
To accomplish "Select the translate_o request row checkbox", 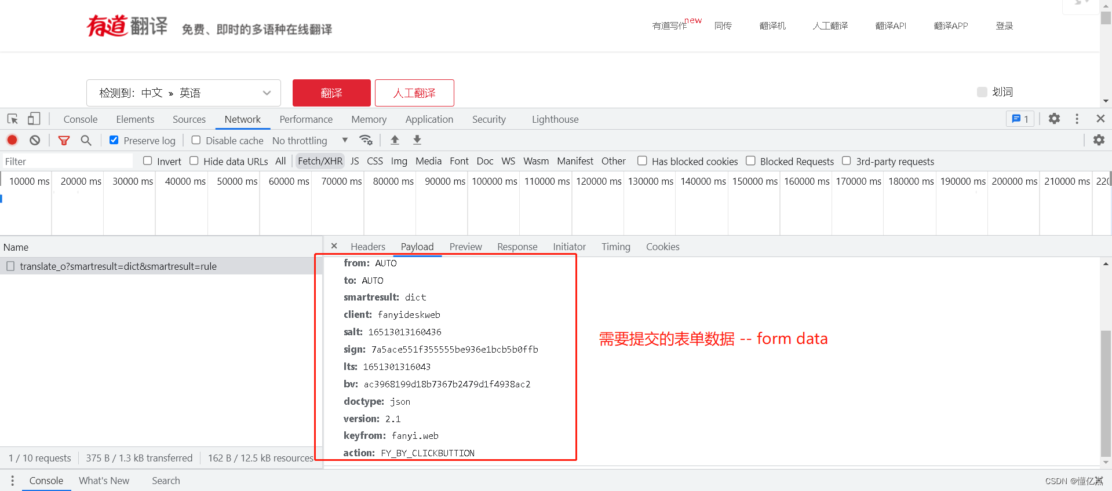I will (10, 266).
